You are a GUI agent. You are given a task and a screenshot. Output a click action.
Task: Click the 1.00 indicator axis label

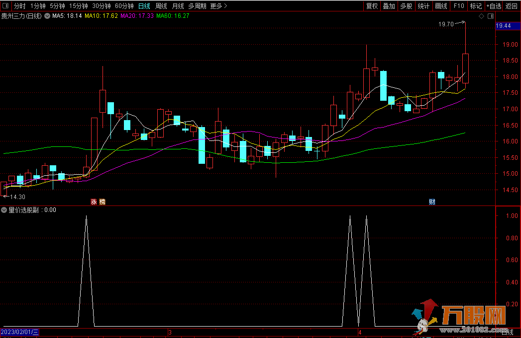(x=512, y=216)
